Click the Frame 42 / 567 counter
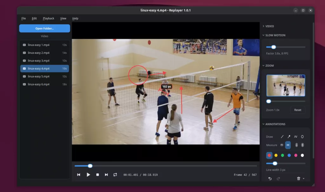 tap(245, 175)
